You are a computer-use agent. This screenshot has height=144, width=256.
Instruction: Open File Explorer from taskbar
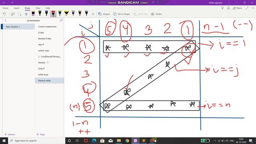pyautogui.click(x=119, y=140)
